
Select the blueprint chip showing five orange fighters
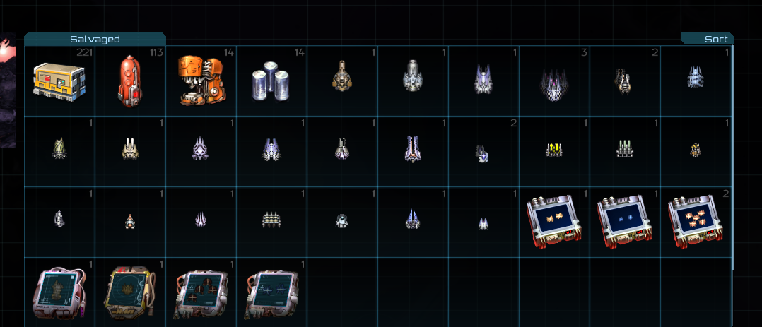695,221
